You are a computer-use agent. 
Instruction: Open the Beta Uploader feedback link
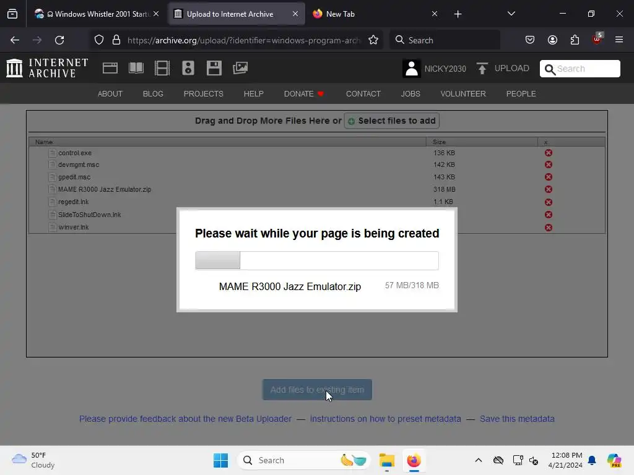coord(185,419)
